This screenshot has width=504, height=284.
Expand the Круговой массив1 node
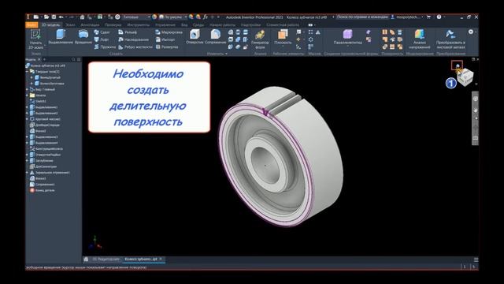[28, 119]
